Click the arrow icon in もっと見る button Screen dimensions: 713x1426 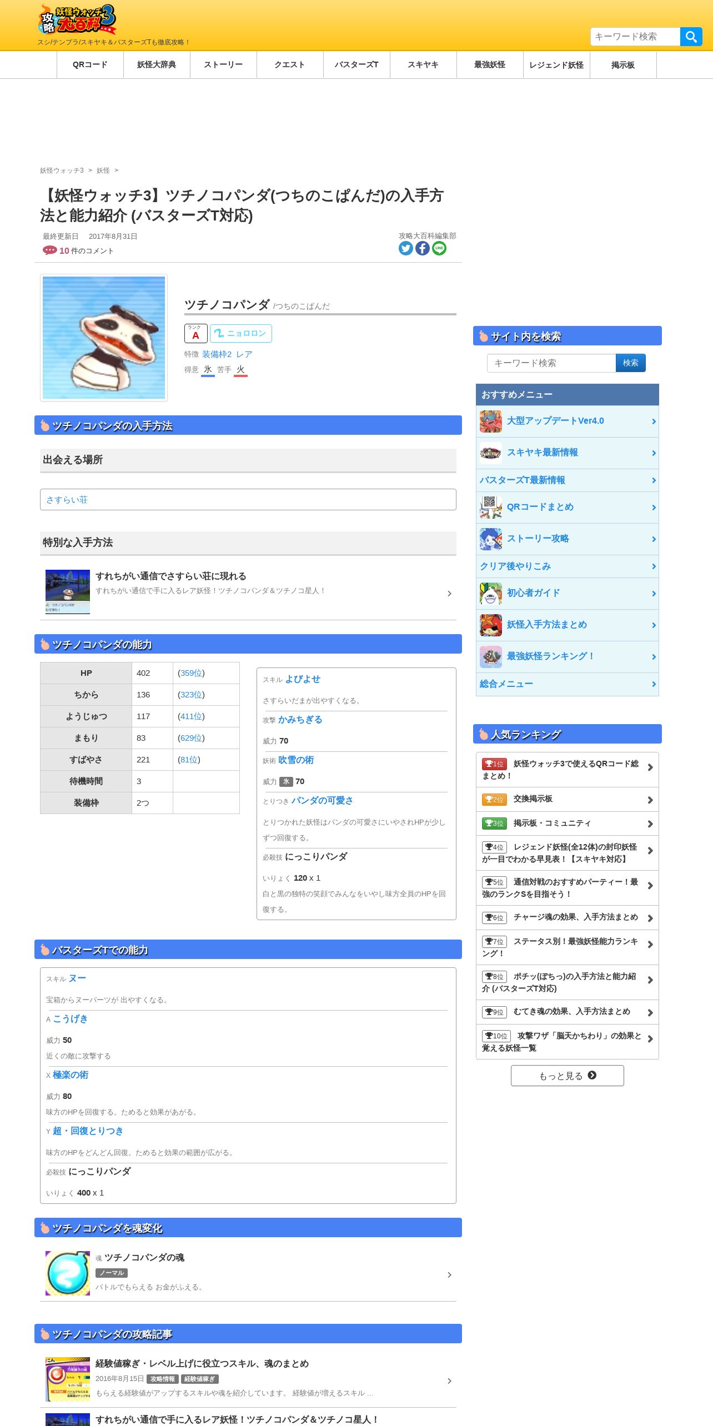pos(592,1075)
